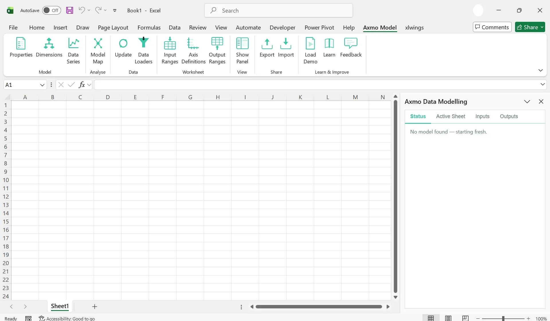The width and height of the screenshot is (550, 321).
Task: Switch to the Formulas ribbon tab
Action: pyautogui.click(x=149, y=28)
